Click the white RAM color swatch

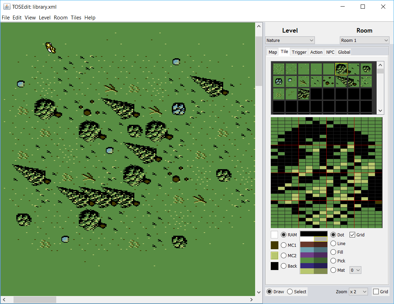tap(274, 235)
